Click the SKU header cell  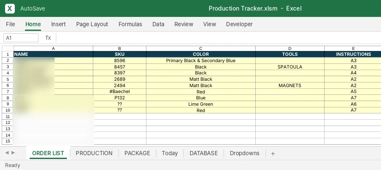pos(119,54)
